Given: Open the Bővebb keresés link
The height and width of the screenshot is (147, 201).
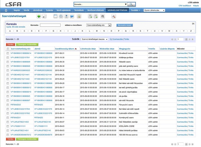Looking at the screenshot, I should 19,27.
